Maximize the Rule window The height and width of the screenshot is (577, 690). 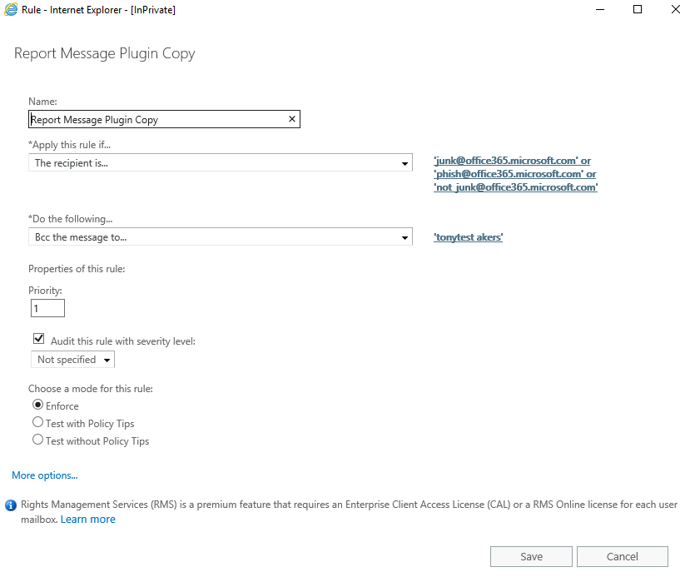click(x=638, y=9)
